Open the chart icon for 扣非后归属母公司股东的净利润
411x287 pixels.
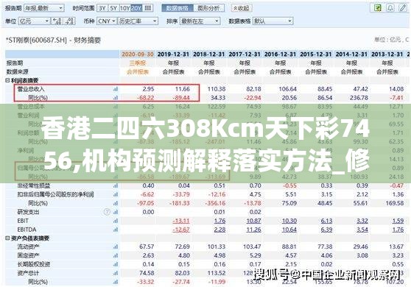point(115,194)
